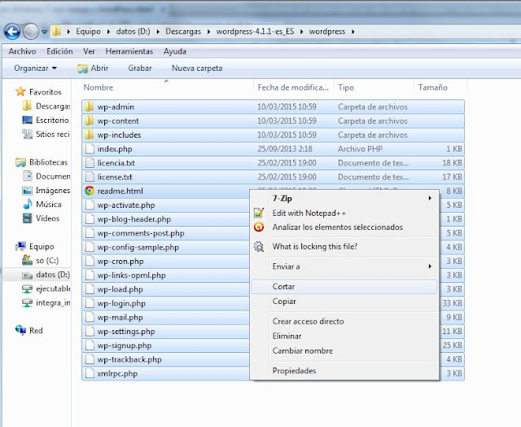This screenshot has width=521, height=427.
Task: Choose Analizar los elementos seleccionados
Action: [344, 227]
